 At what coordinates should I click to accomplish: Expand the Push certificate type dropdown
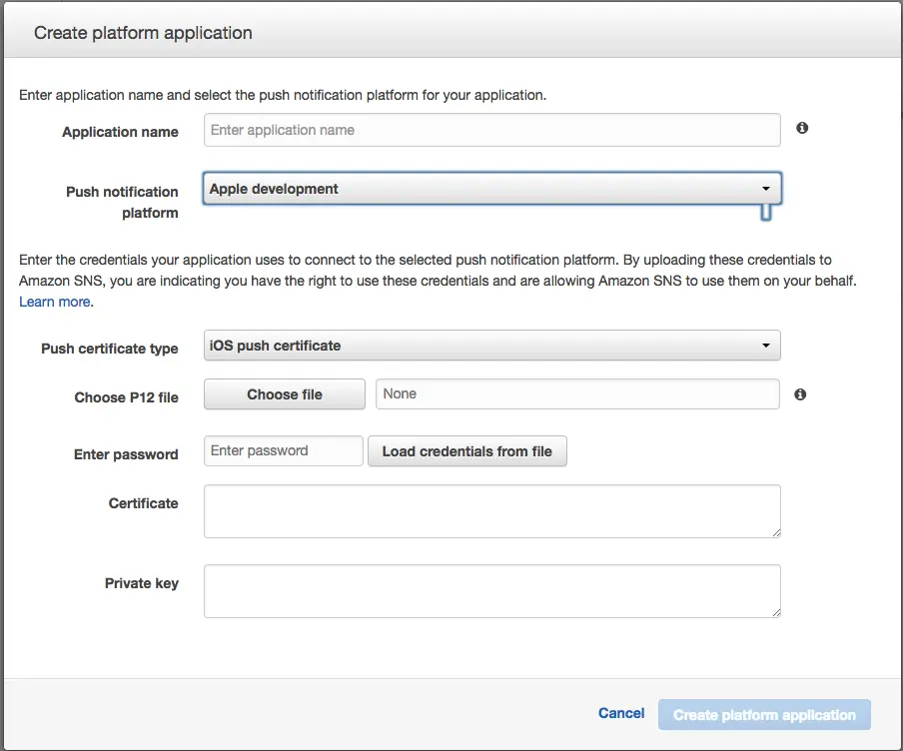pos(491,346)
